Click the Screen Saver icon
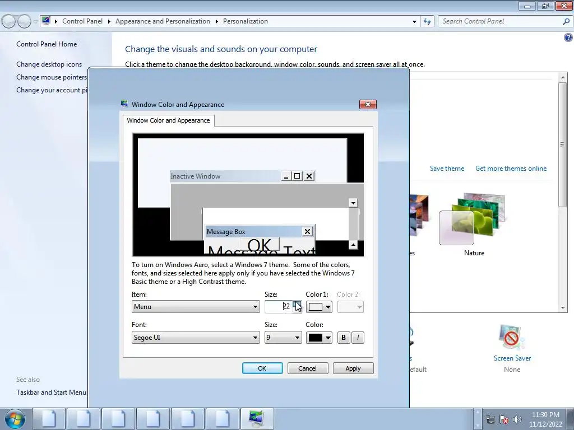This screenshot has height=430, width=574. pyautogui.click(x=511, y=338)
